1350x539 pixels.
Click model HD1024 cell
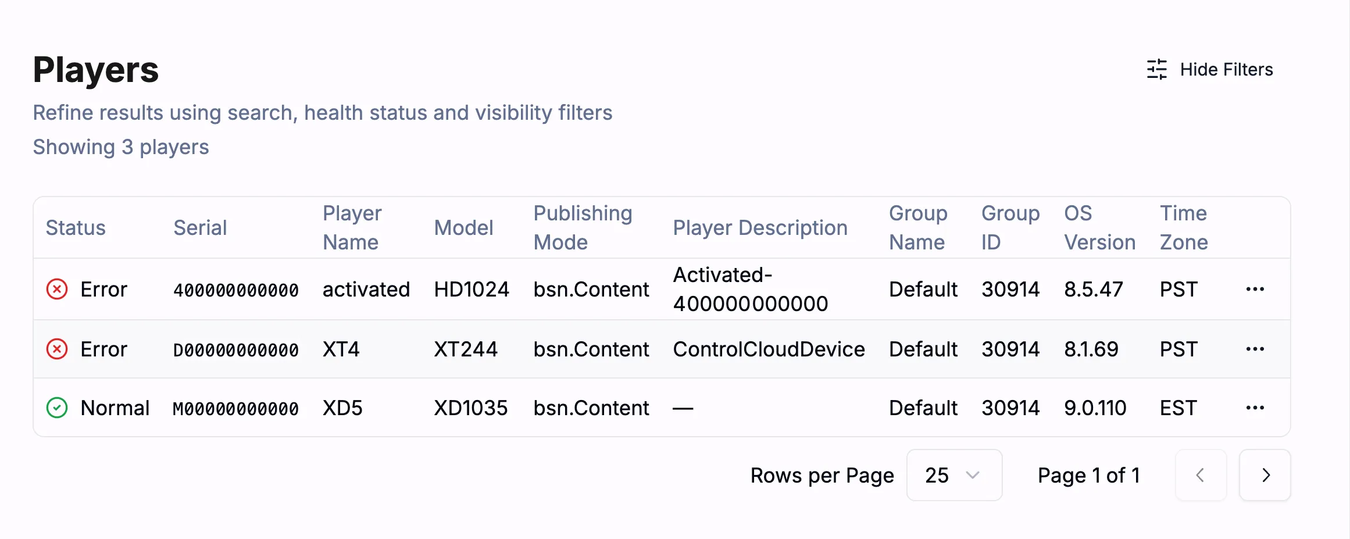pos(472,289)
